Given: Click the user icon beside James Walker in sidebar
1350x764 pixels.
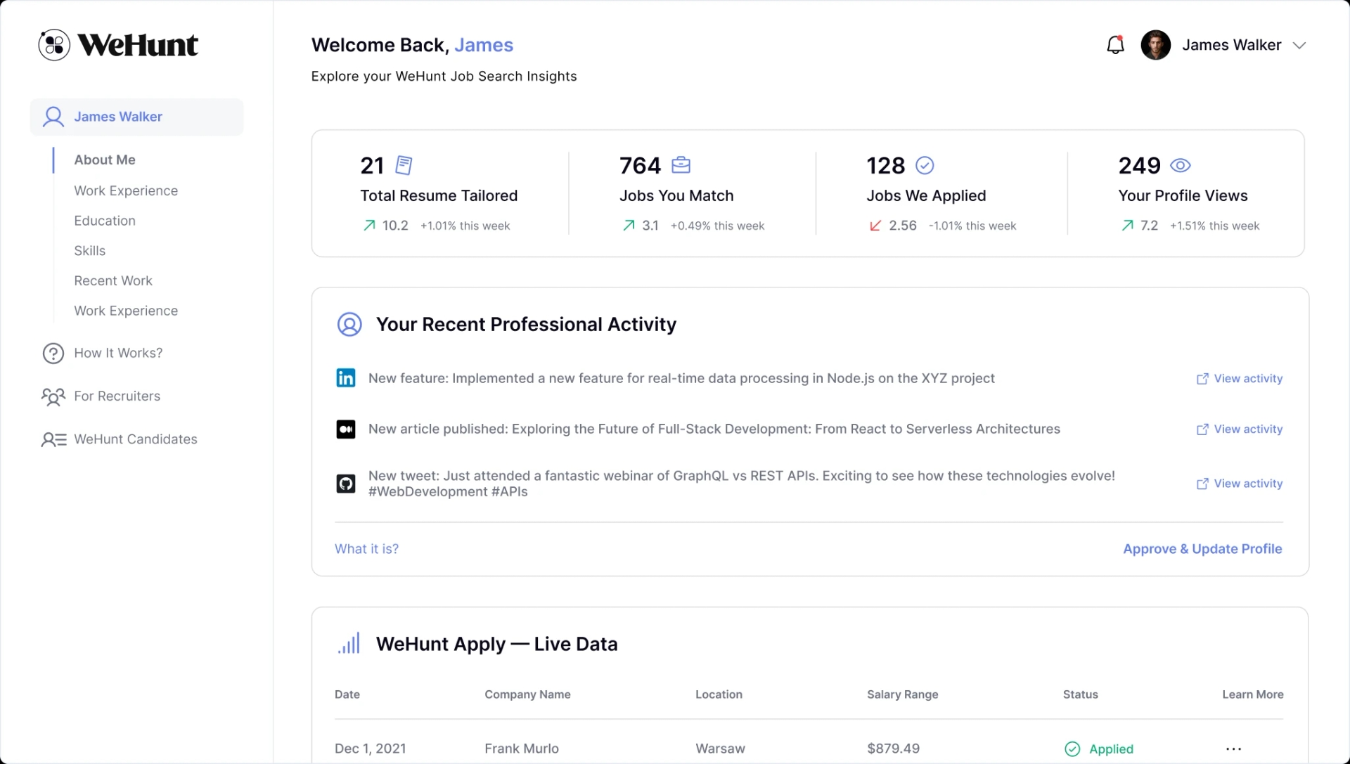Looking at the screenshot, I should click(x=53, y=117).
